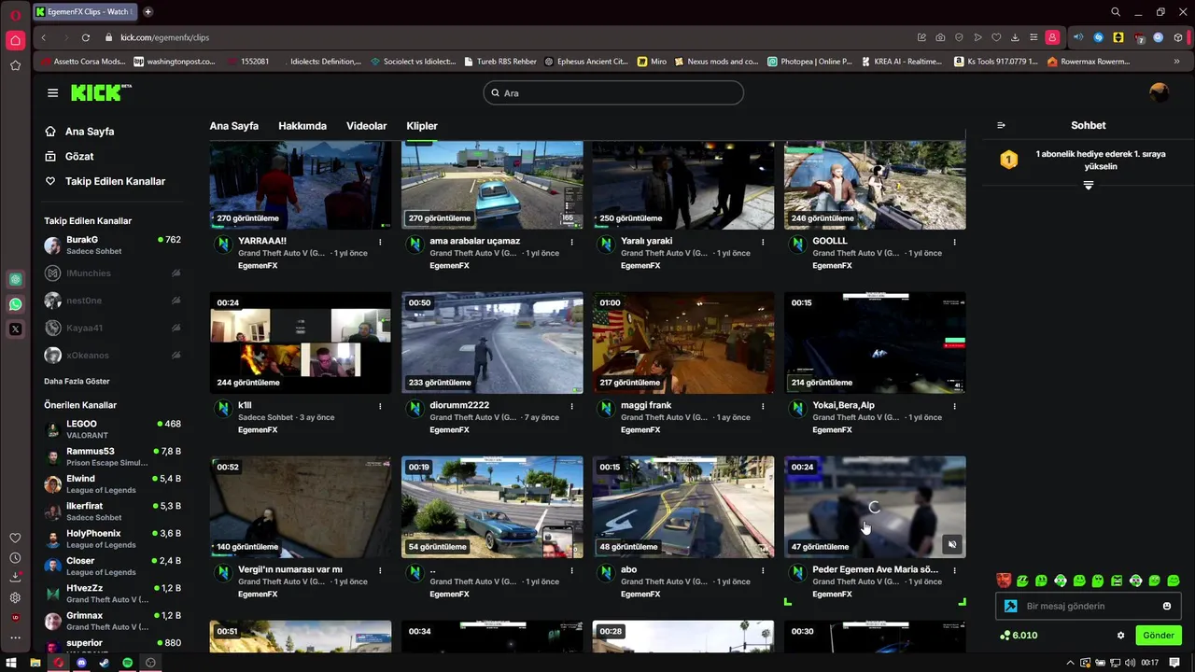Open EgemenFX channel under GOOLLL clip
The height and width of the screenshot is (672, 1195).
(832, 265)
